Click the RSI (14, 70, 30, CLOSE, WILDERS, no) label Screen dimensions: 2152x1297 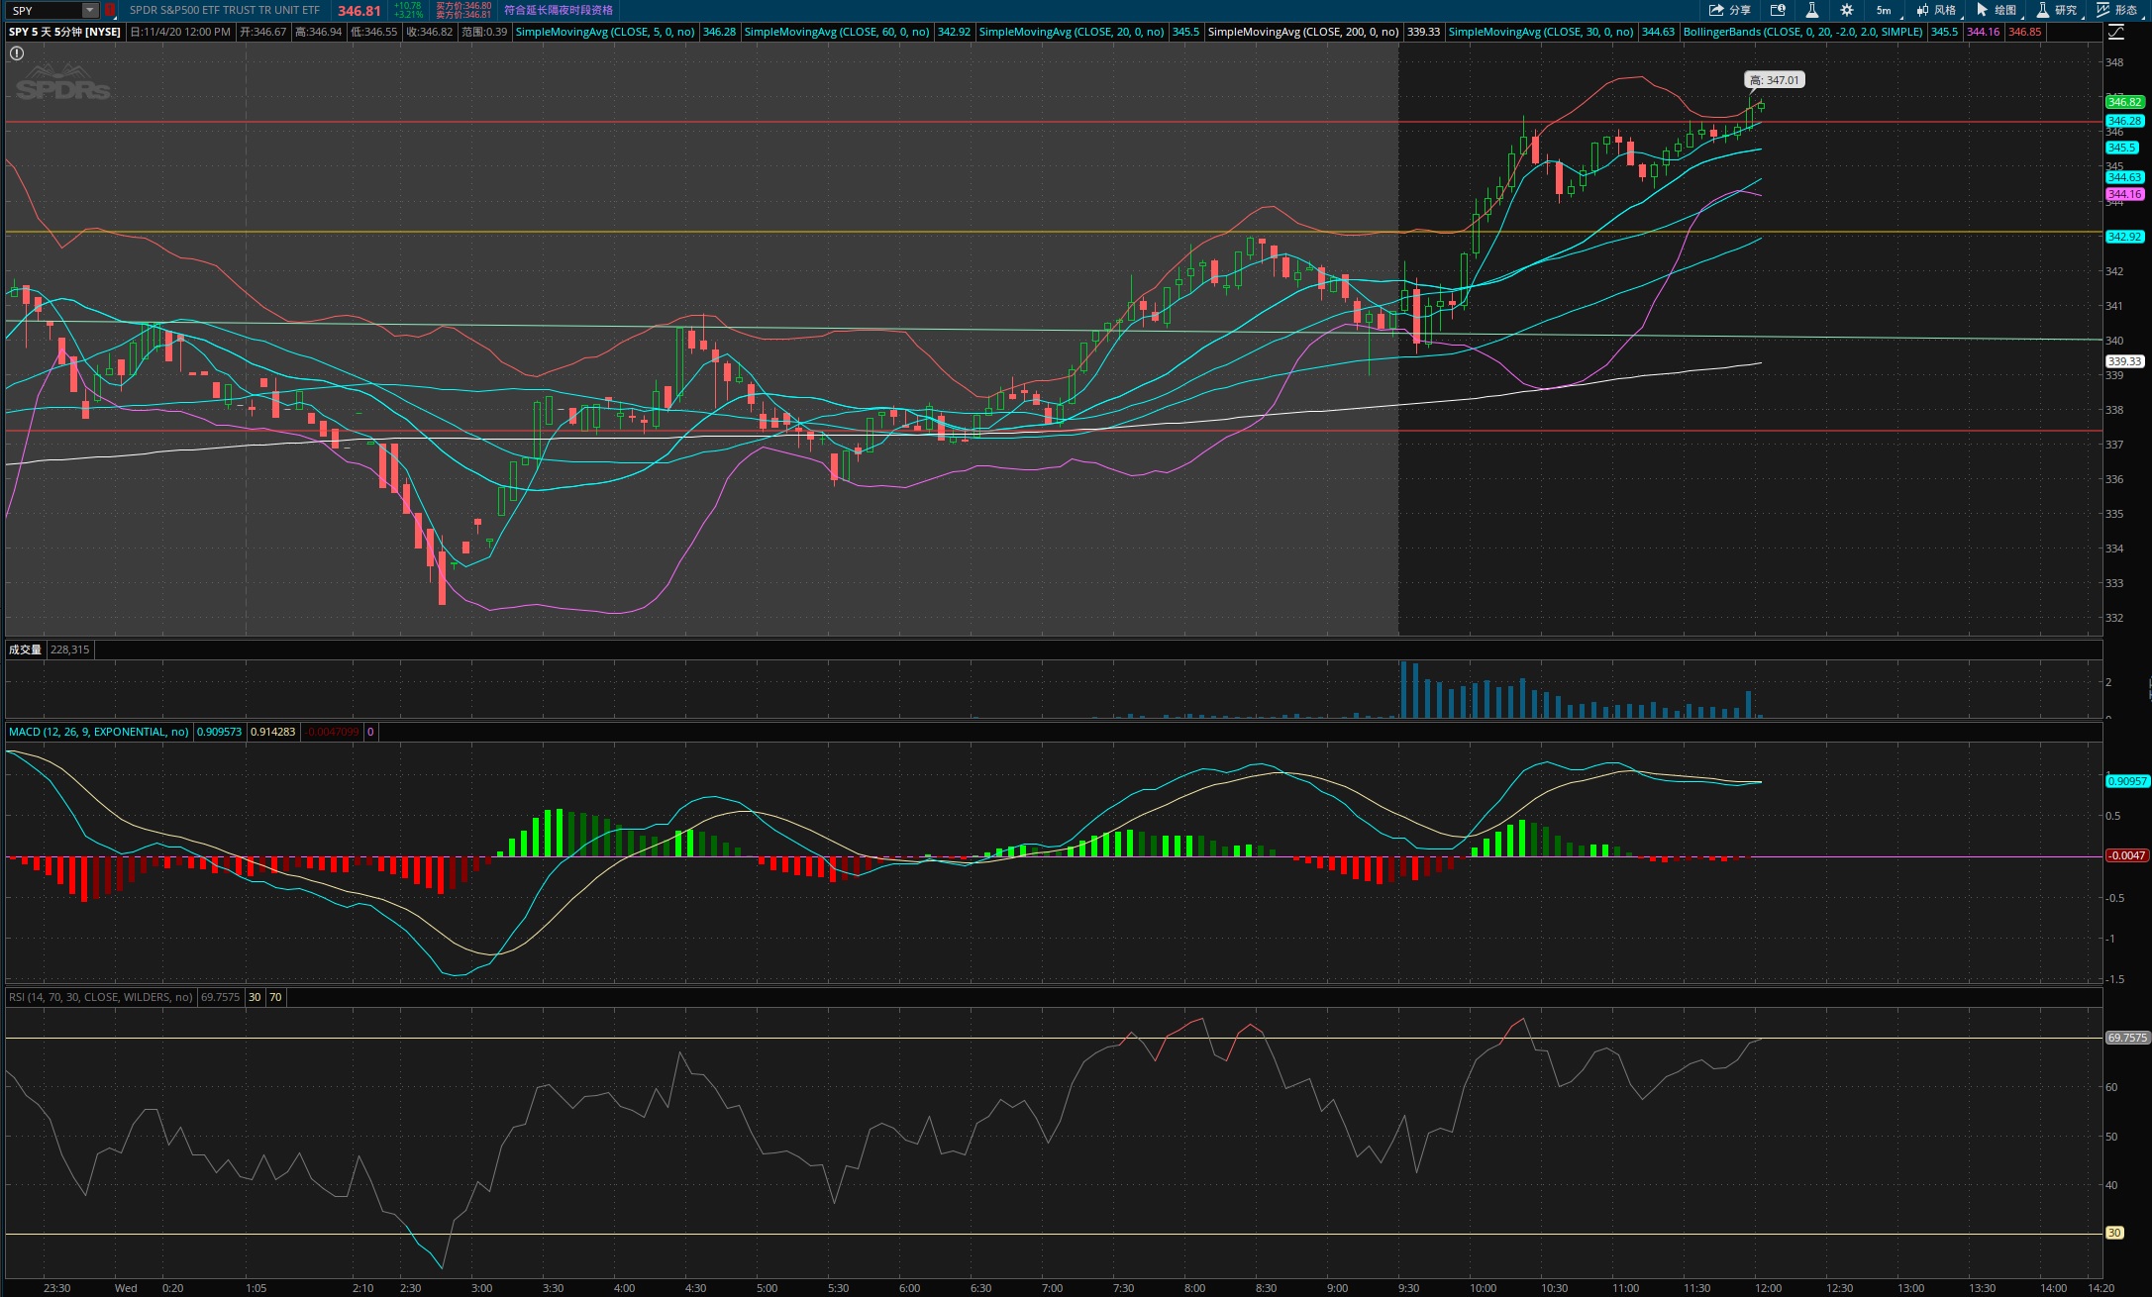pos(101,997)
